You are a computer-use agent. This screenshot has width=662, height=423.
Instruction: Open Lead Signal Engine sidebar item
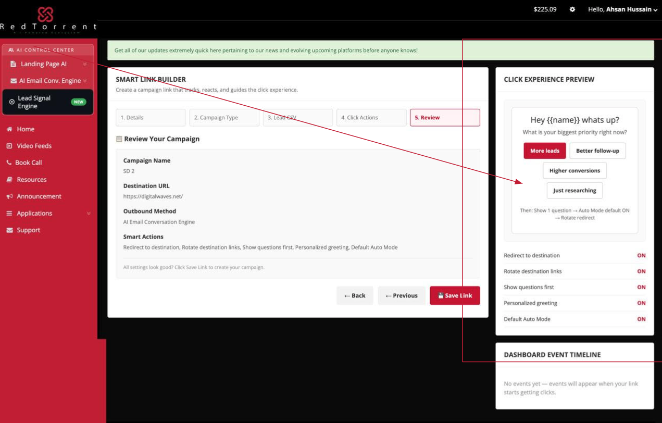point(48,102)
